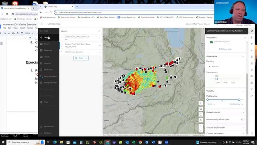Open Insert menu in Google Docs window
The height and width of the screenshot is (145, 257).
pos(22,28)
